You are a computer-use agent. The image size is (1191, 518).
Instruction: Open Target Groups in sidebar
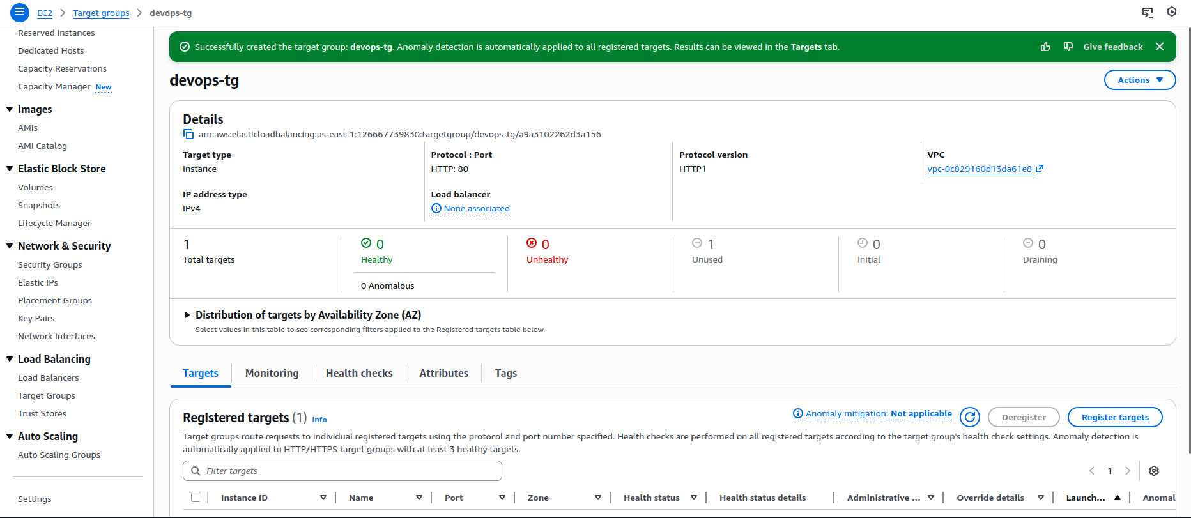pyautogui.click(x=47, y=395)
